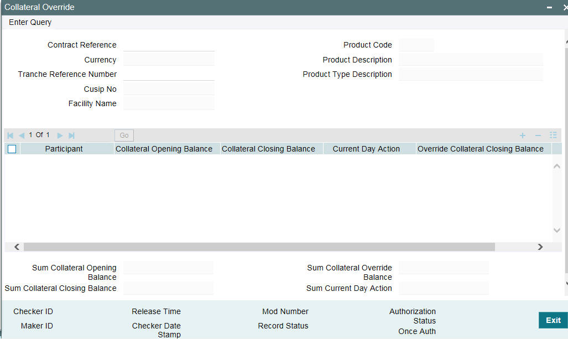Click the Exit button
This screenshot has width=568, height=339.
(x=553, y=320)
